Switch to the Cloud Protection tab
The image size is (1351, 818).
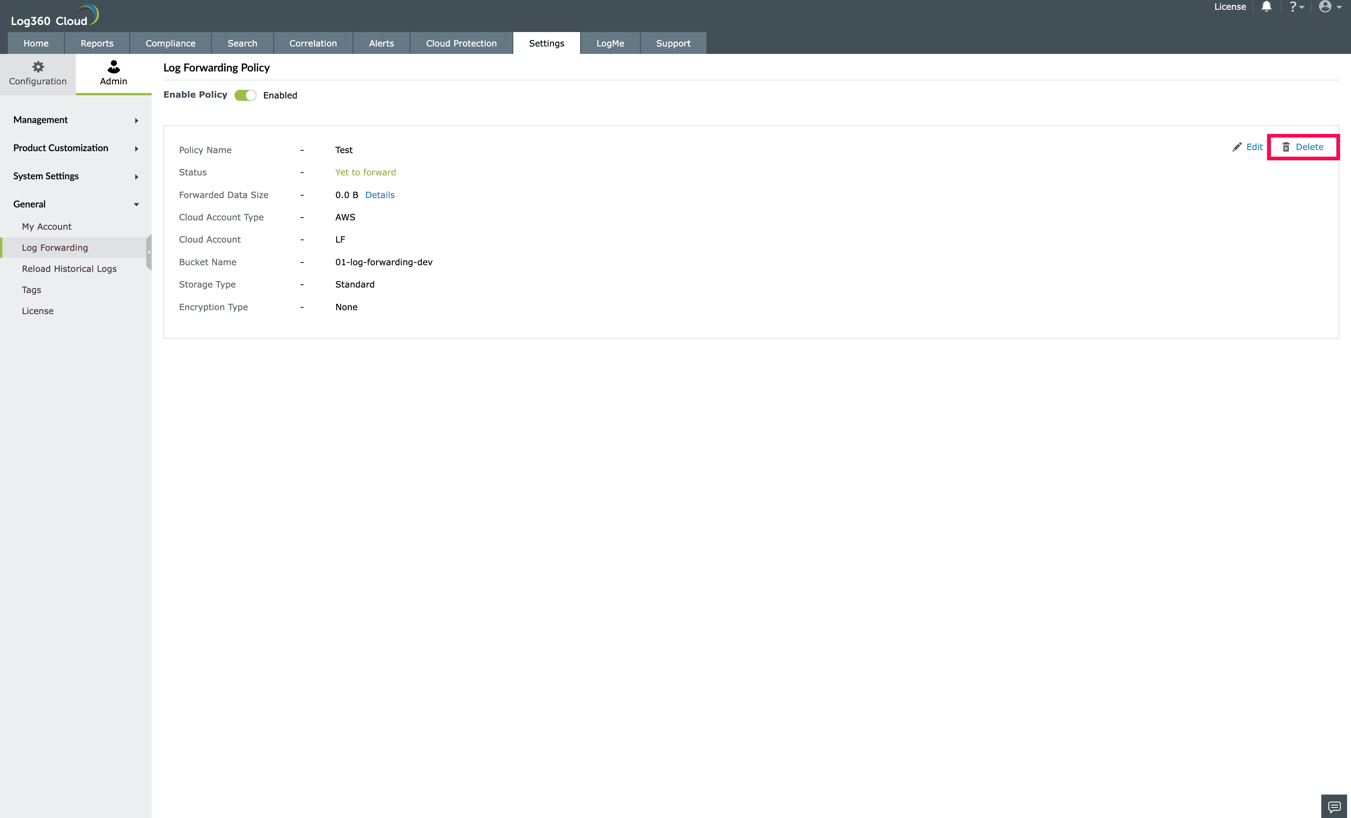460,43
